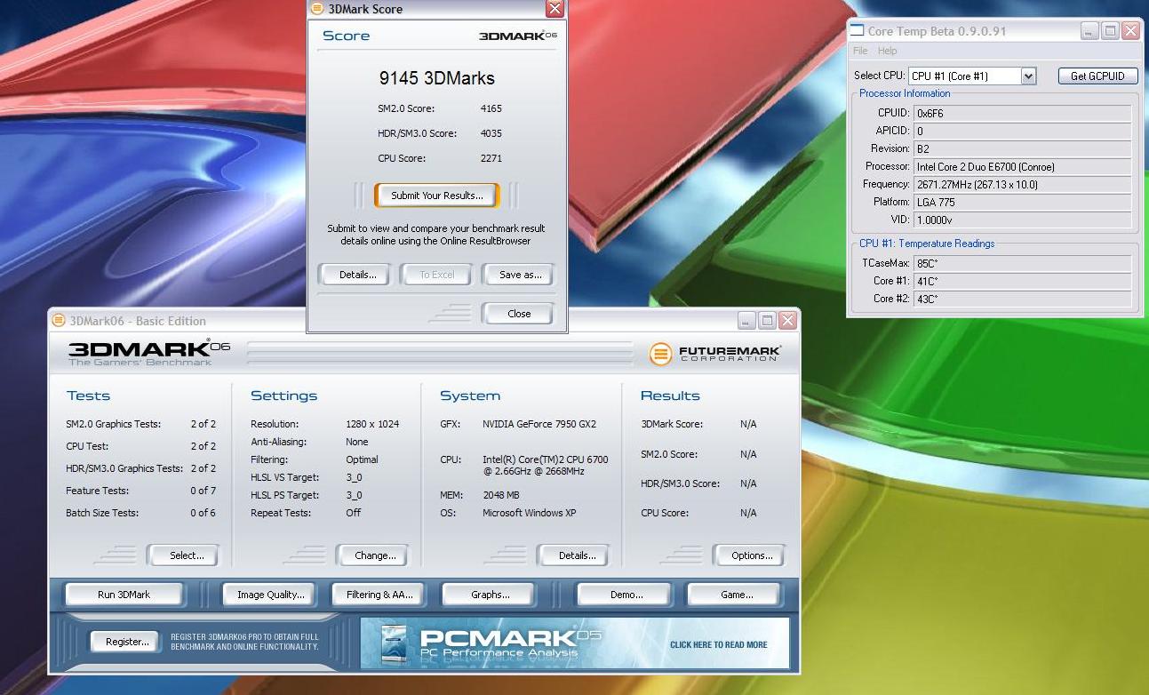Expand Select CPU dropdown in Core Temp
The image size is (1149, 695).
pyautogui.click(x=1028, y=76)
